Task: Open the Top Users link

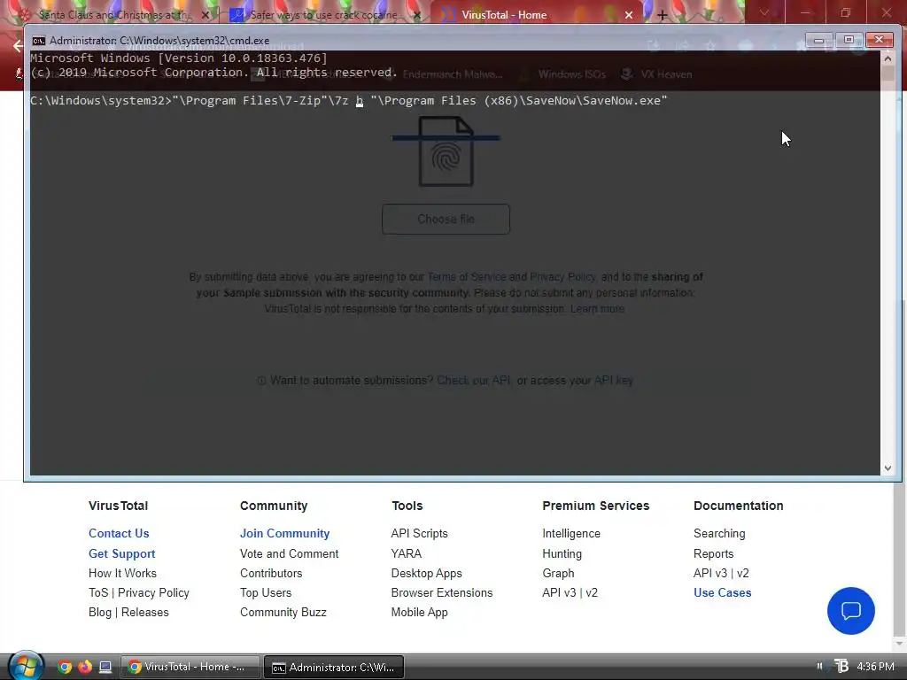Action: click(x=266, y=592)
